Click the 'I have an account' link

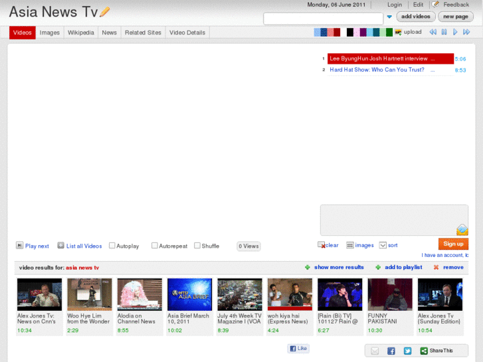[445, 255]
